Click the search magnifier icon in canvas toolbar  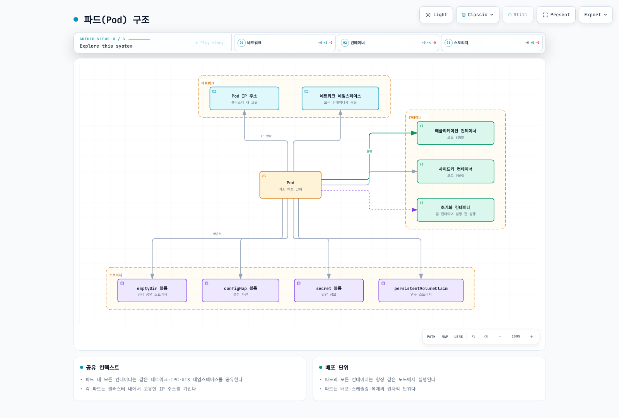coord(474,337)
